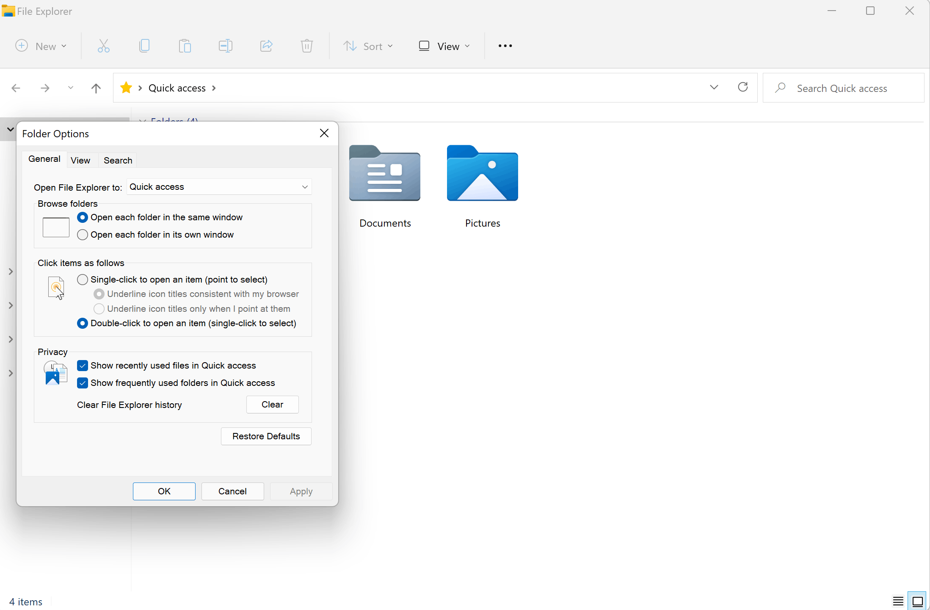This screenshot has width=930, height=610.
Task: Click the Restore Defaults button
Action: click(x=266, y=436)
